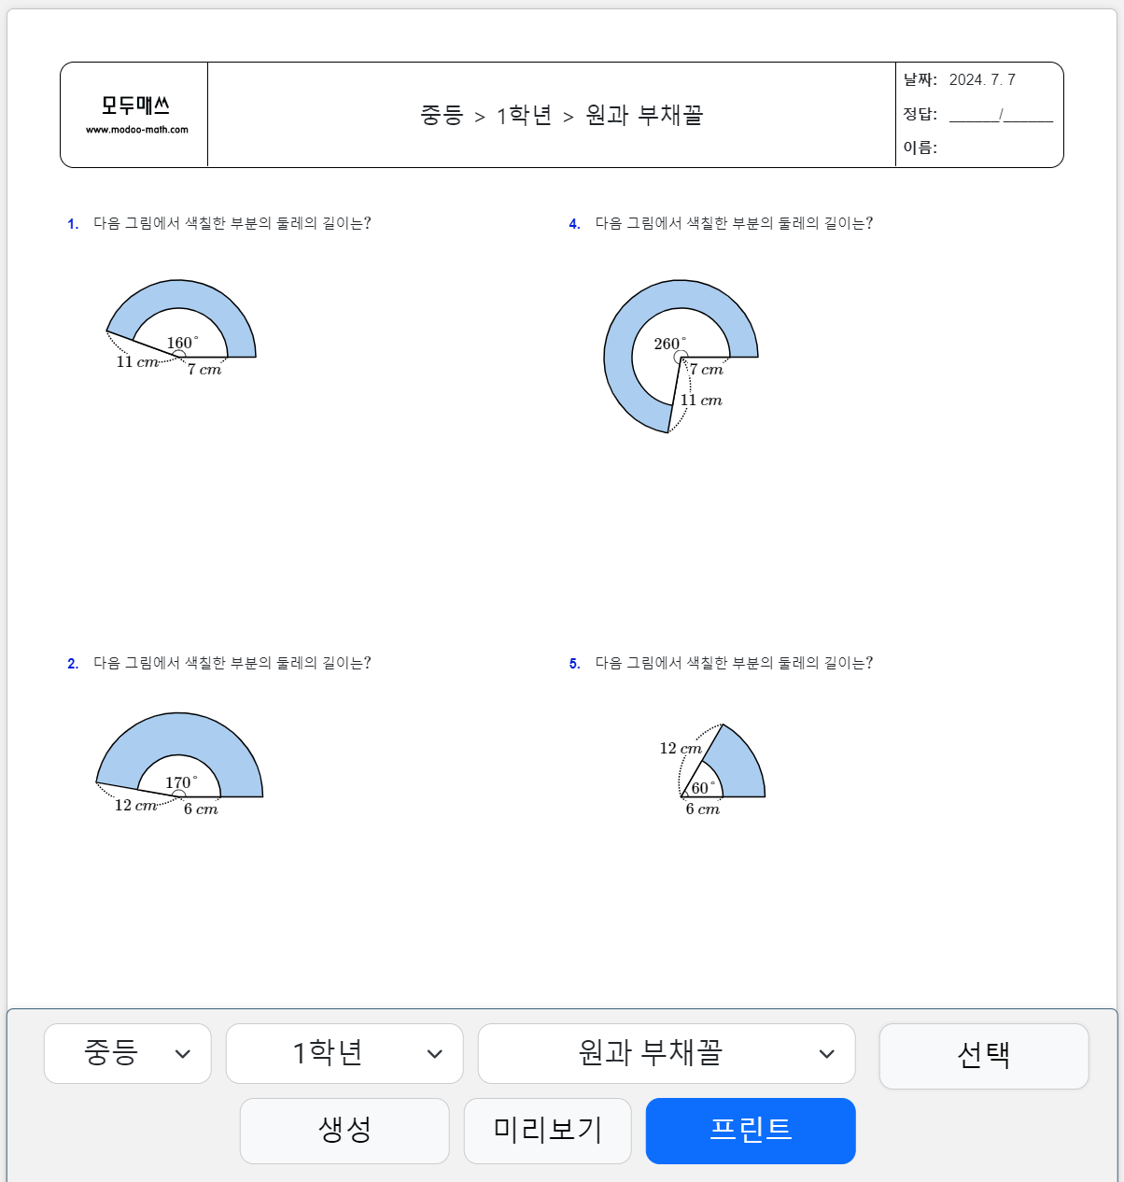
Task: Open the 중등 school level dropdown
Action: click(x=128, y=1053)
